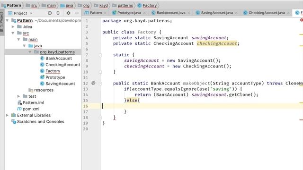Image resolution: width=303 pixels, height=170 pixels.
Task: Collapse the src folder
Action: coord(13,33)
